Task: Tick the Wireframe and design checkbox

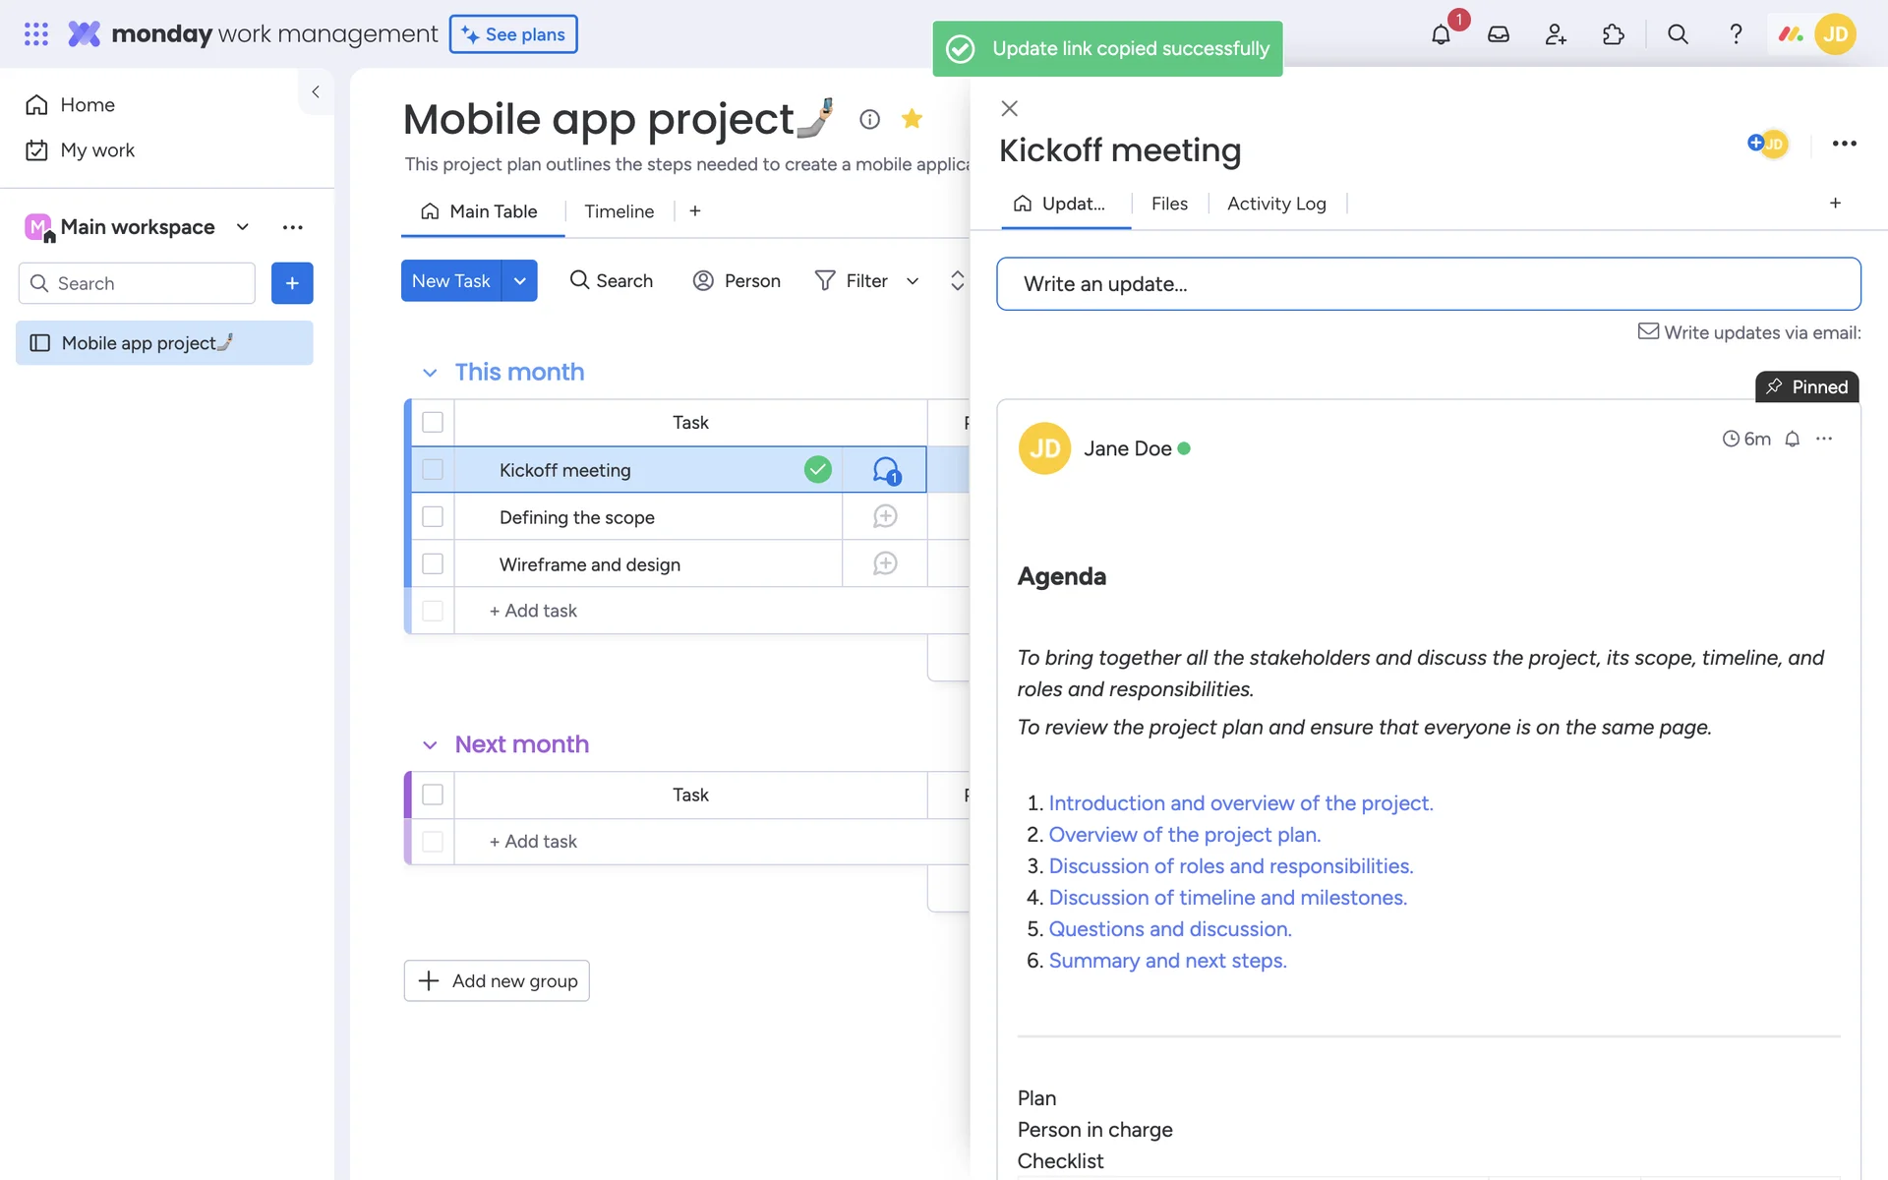Action: click(433, 564)
